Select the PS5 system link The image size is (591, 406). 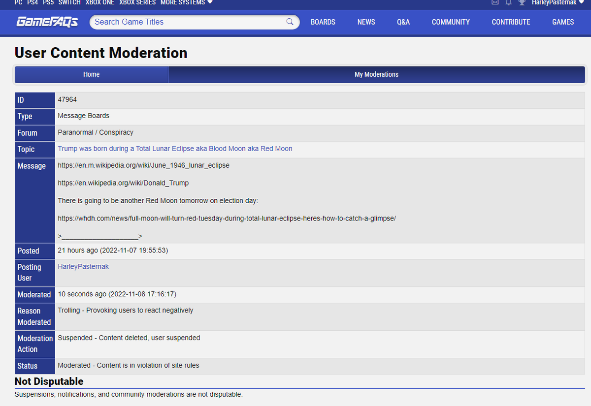[48, 2]
